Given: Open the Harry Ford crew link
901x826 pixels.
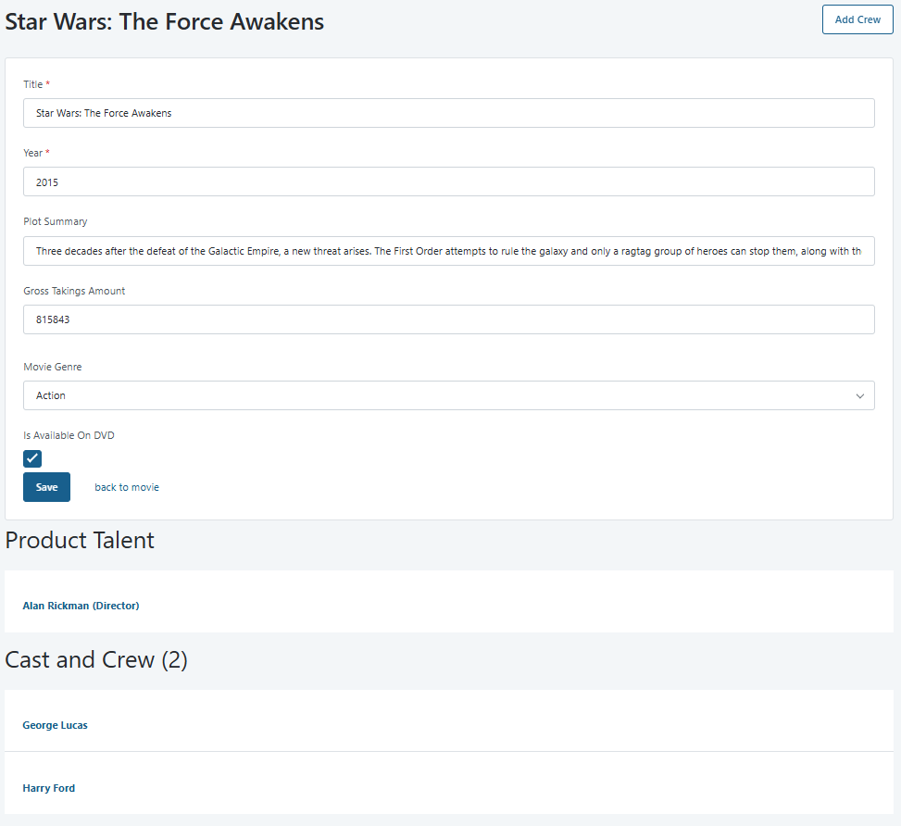Looking at the screenshot, I should click(x=48, y=788).
